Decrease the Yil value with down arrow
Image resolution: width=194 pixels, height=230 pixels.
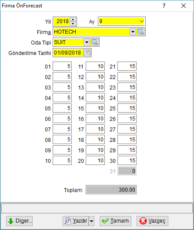point(73,24)
